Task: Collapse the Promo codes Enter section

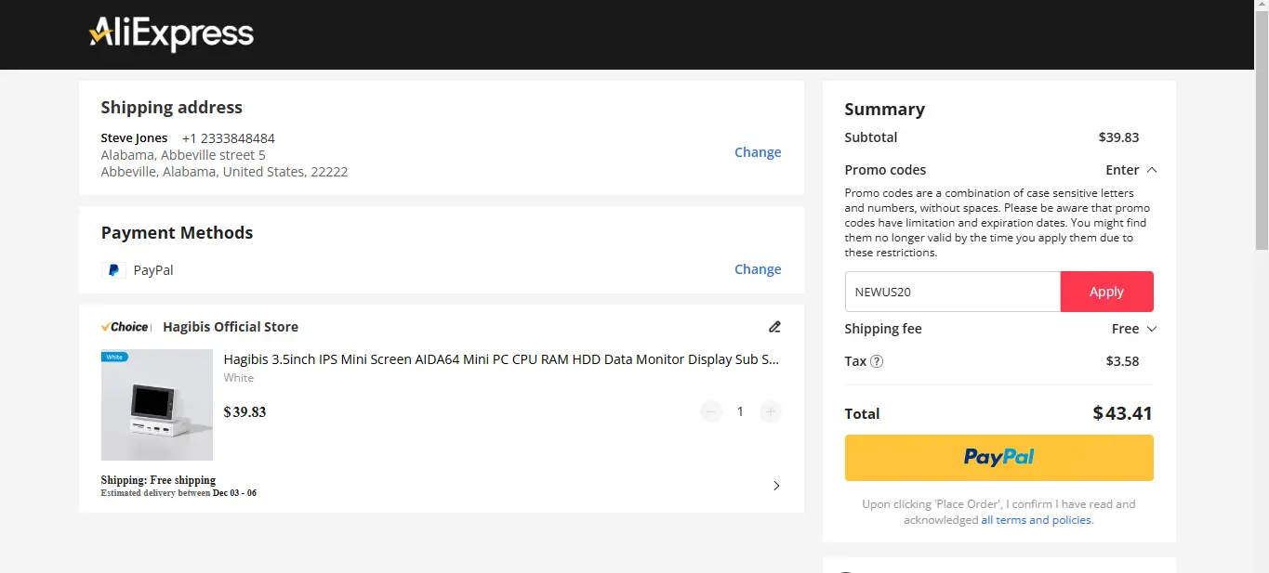Action: [x=1131, y=170]
